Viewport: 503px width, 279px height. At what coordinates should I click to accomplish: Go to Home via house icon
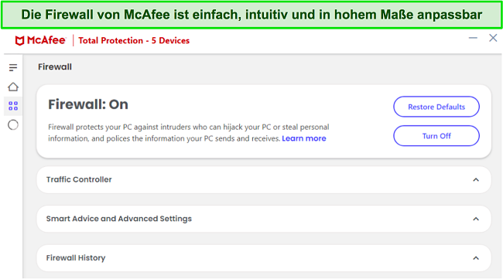pos(13,87)
